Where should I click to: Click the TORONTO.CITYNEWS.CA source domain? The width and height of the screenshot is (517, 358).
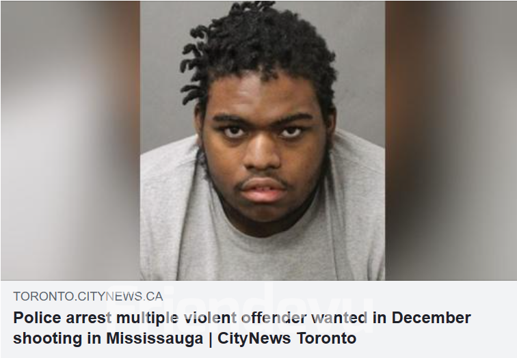click(88, 297)
